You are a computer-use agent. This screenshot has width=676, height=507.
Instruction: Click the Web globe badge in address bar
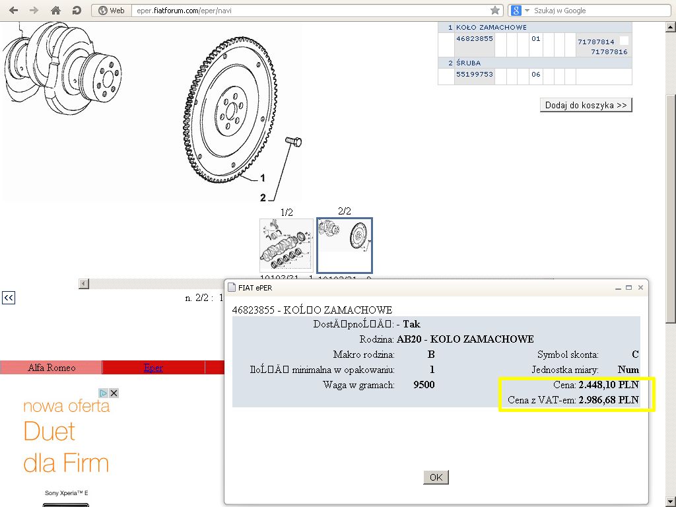click(x=112, y=11)
